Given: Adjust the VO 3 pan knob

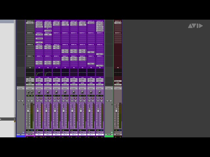Looking at the screenshot, I should (x=56, y=92).
